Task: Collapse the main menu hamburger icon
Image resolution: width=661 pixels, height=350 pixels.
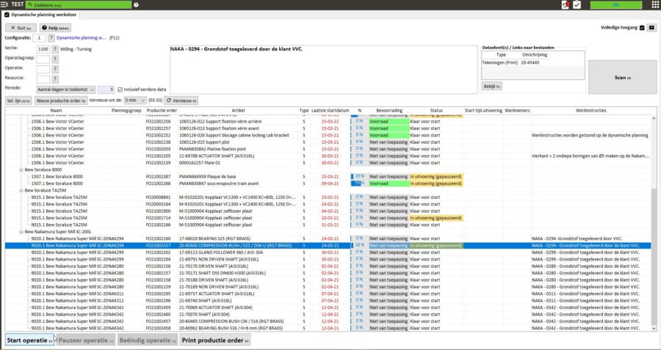Action: click(x=4, y=4)
